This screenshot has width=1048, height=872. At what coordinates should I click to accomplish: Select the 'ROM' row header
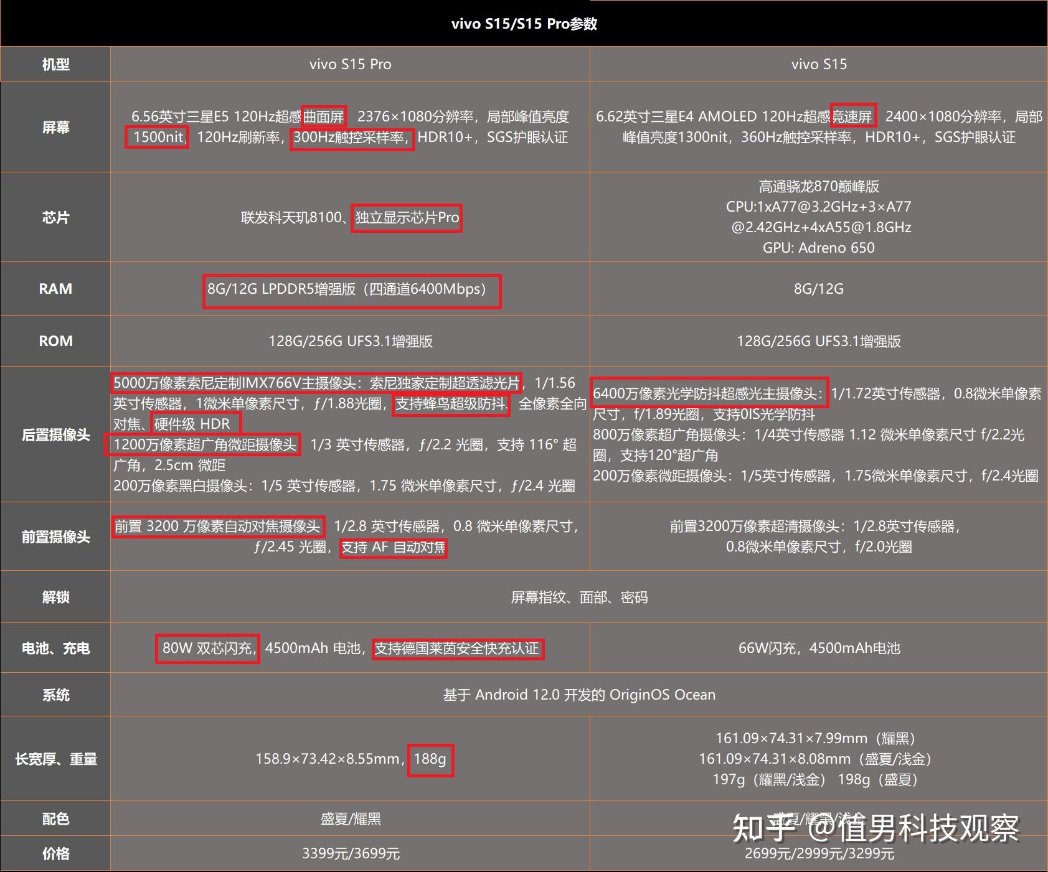pyautogui.click(x=55, y=341)
